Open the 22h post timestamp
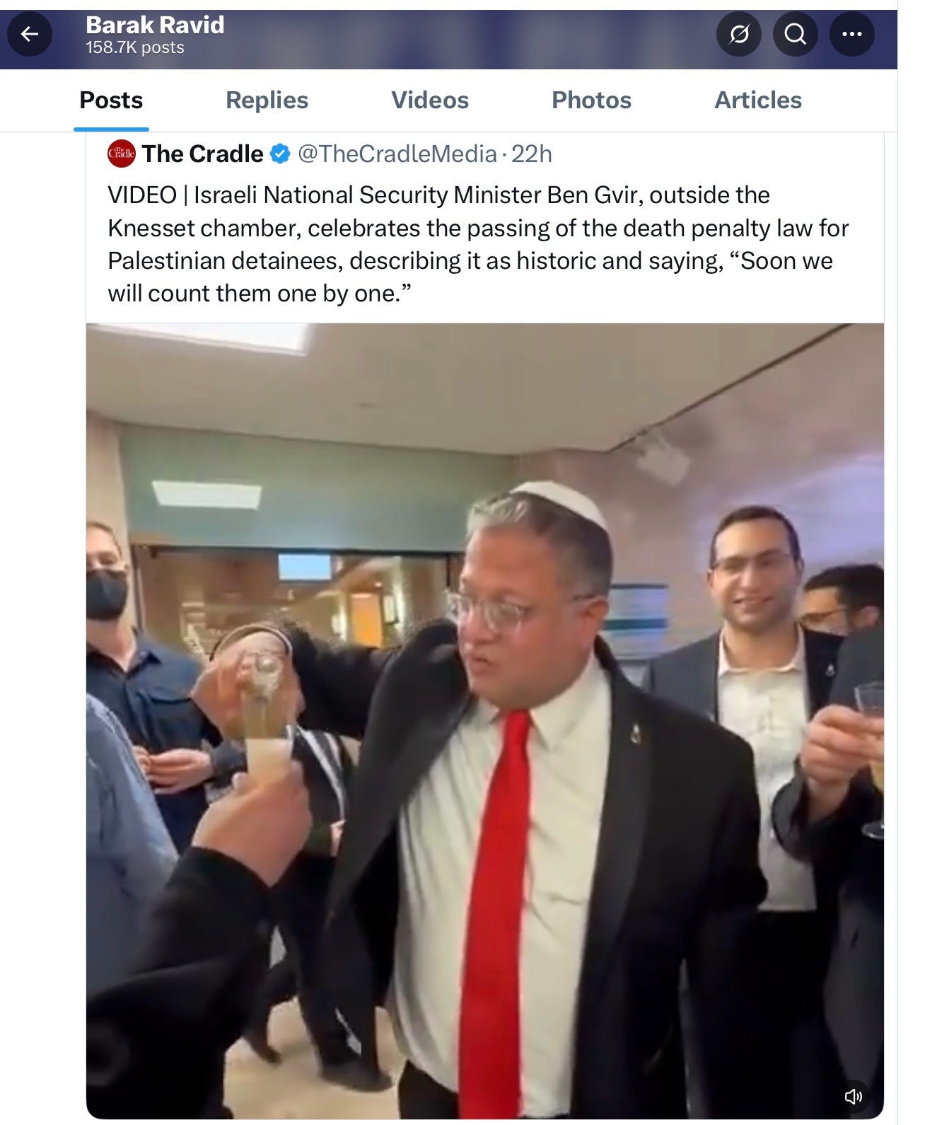 (x=532, y=154)
